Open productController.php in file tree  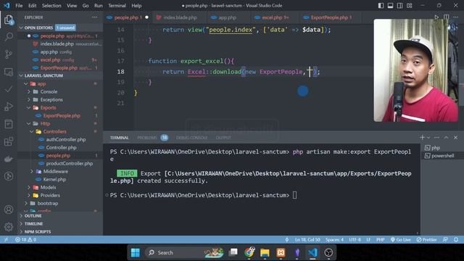(70, 163)
